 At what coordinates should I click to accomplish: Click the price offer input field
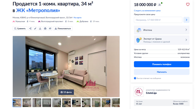[x=158, y=20]
